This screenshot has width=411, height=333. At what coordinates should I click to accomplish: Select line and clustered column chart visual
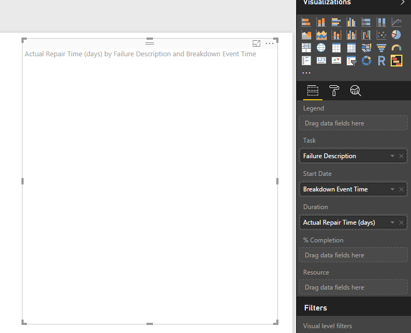pyautogui.click(x=351, y=35)
